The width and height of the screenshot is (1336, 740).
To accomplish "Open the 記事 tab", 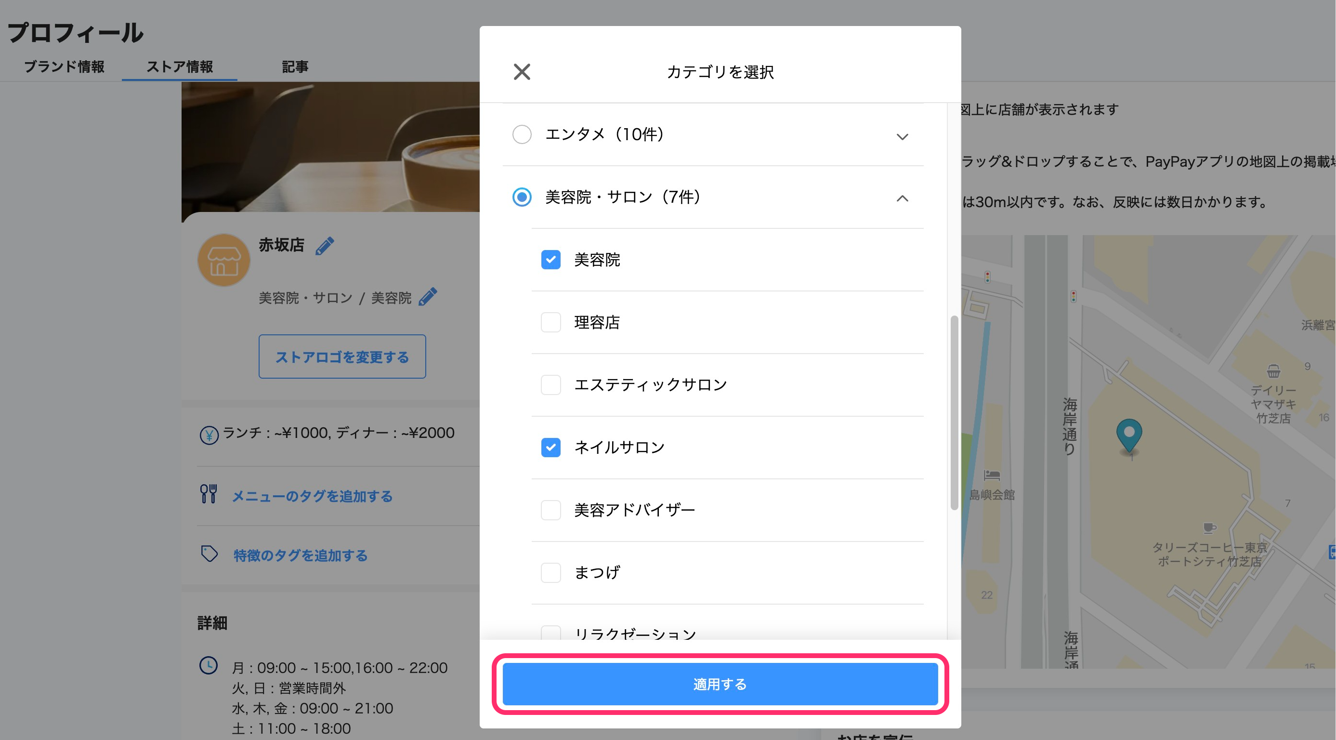I will (295, 67).
